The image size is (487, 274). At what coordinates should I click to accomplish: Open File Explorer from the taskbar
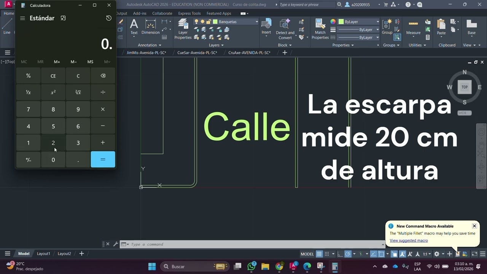265,266
